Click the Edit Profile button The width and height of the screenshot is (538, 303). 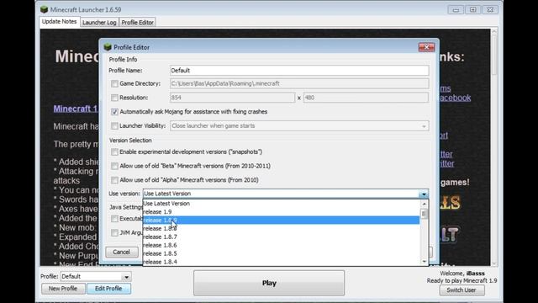coord(108,289)
